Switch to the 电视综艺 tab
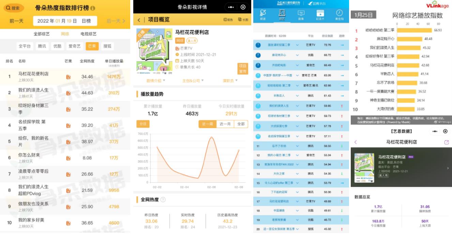The image size is (452, 234). [x=88, y=34]
